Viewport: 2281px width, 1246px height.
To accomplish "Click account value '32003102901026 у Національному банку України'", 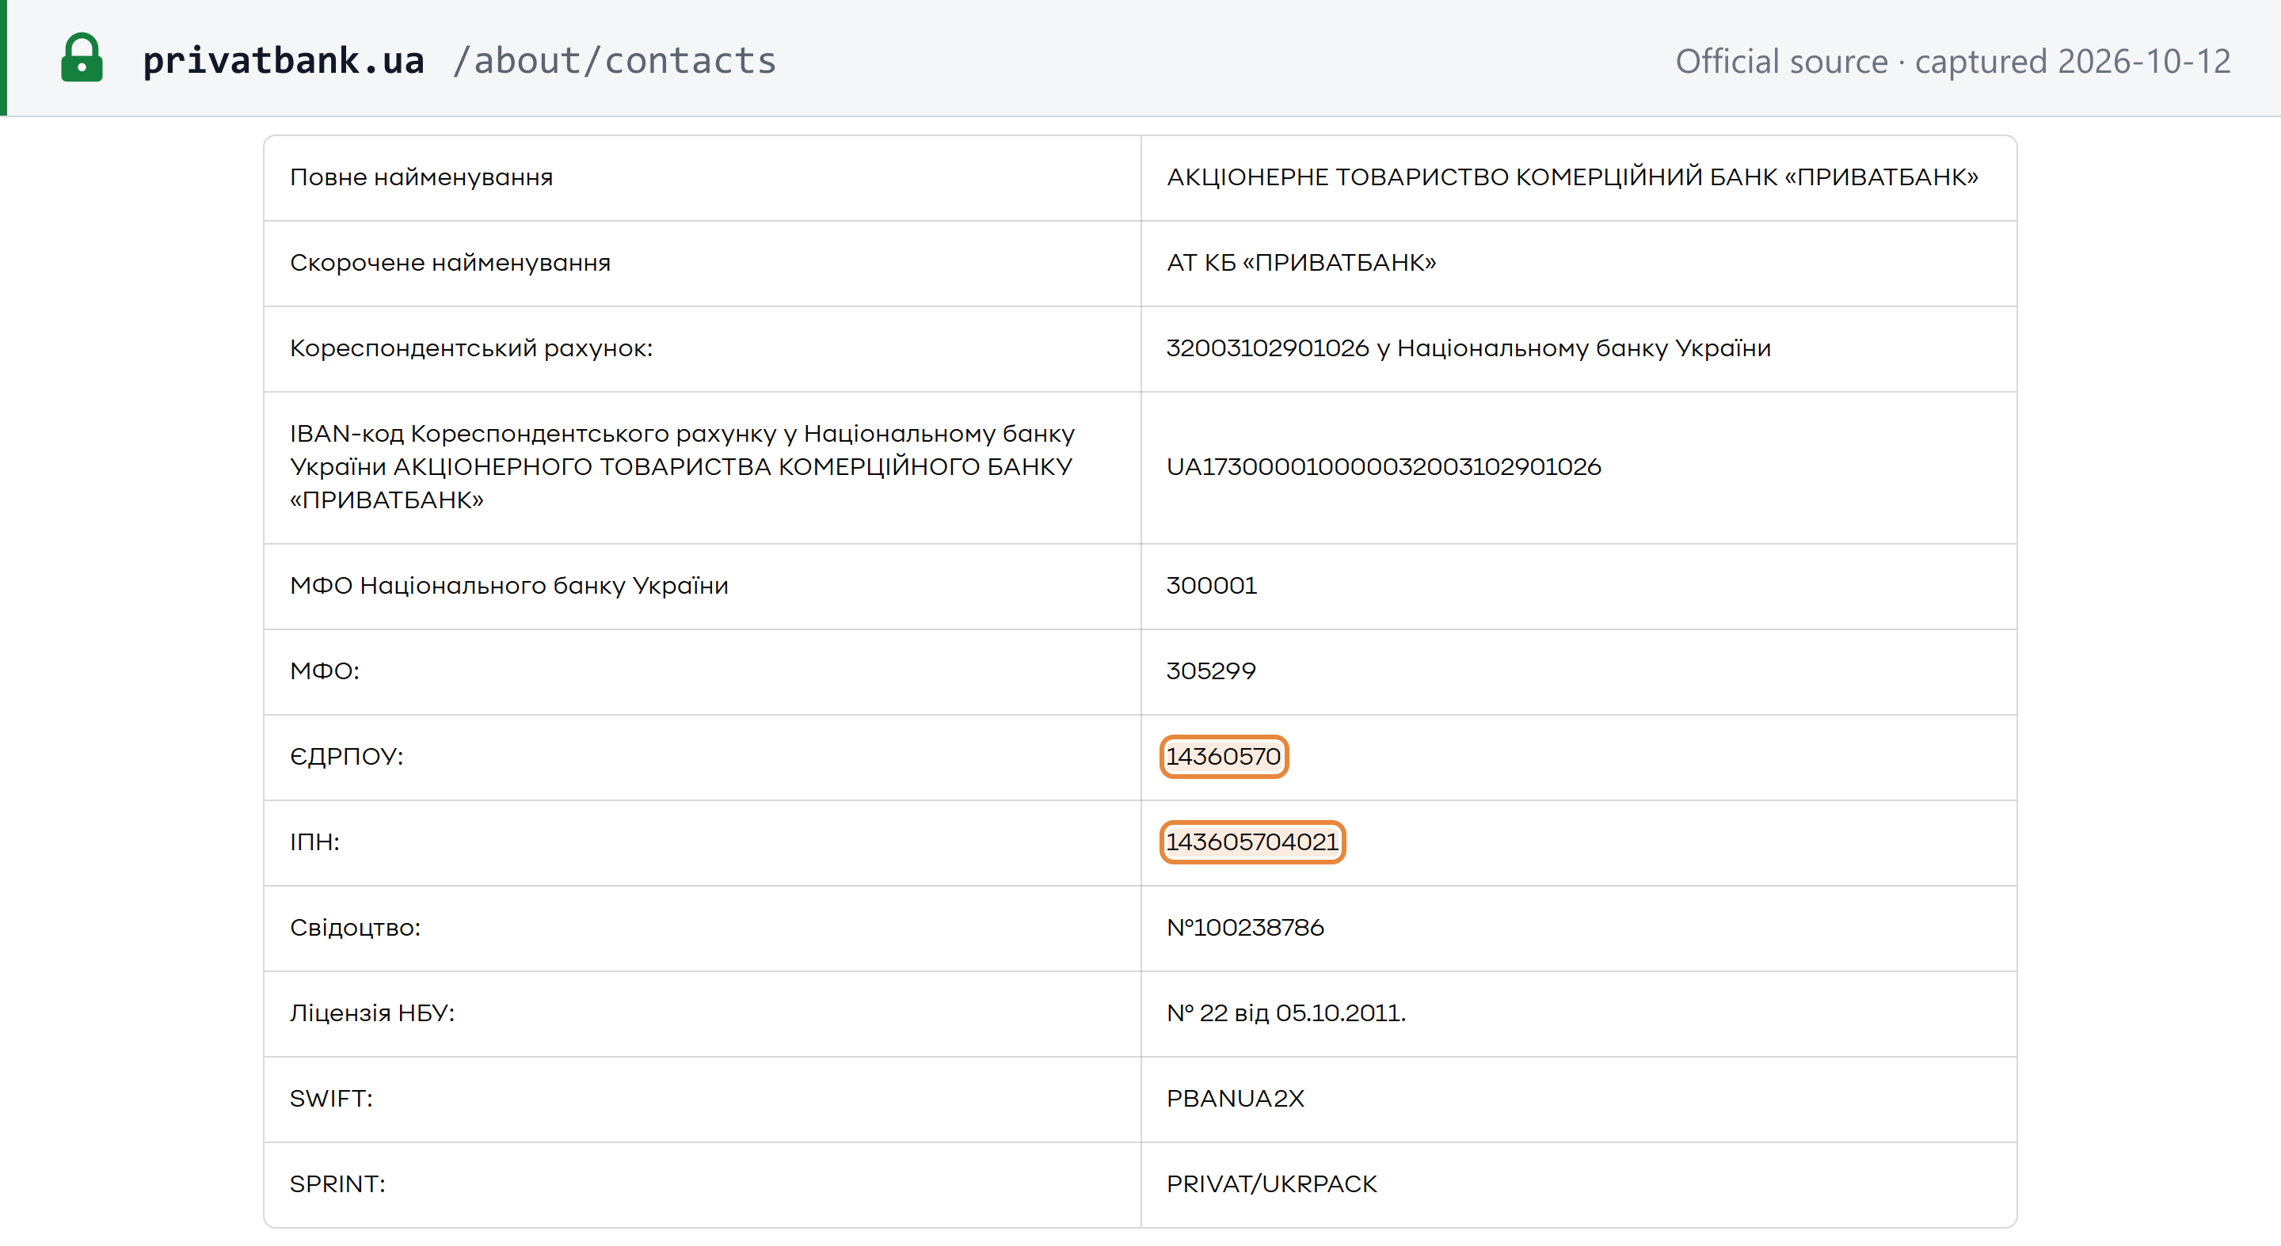I will (1468, 348).
